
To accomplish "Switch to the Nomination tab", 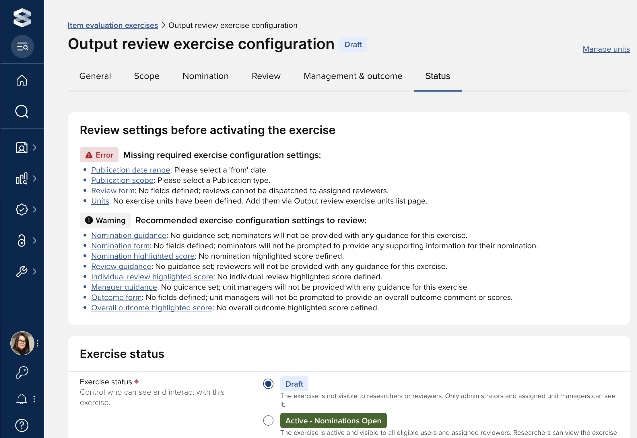I will pyautogui.click(x=205, y=76).
